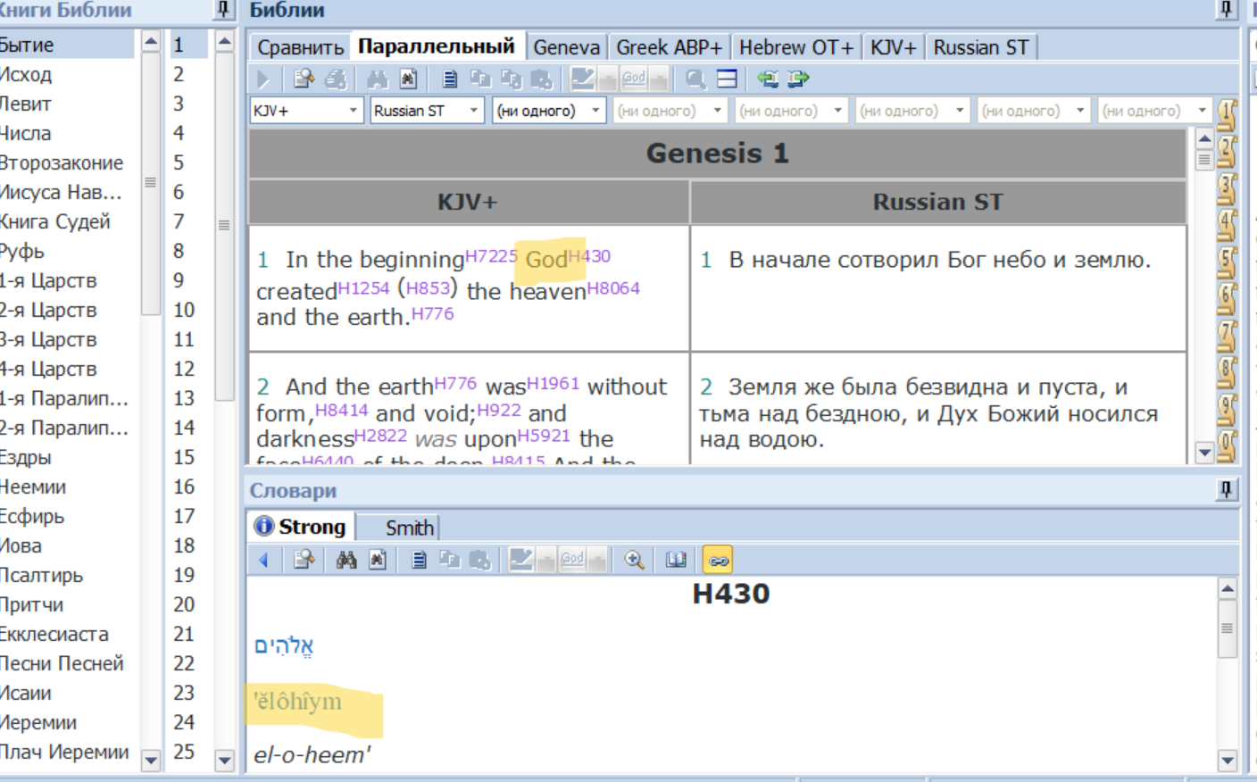
Task: Click the search-in-page icon in the dictionary toolbar
Action: 378,560
